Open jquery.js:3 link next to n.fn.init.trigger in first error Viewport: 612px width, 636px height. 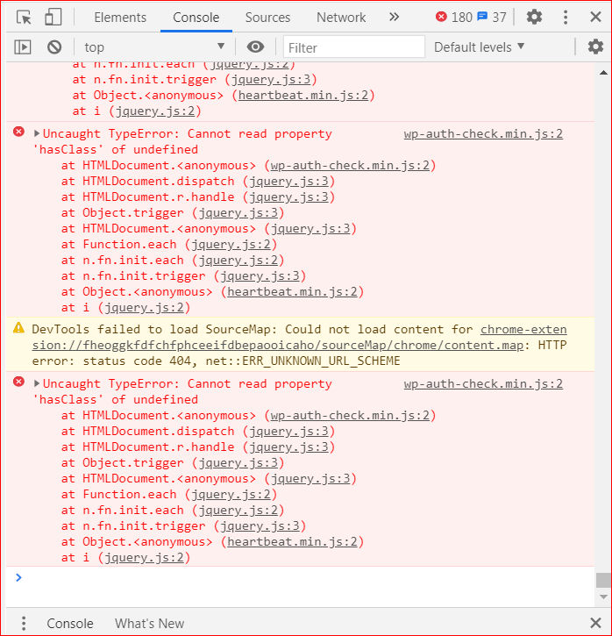tap(260, 276)
